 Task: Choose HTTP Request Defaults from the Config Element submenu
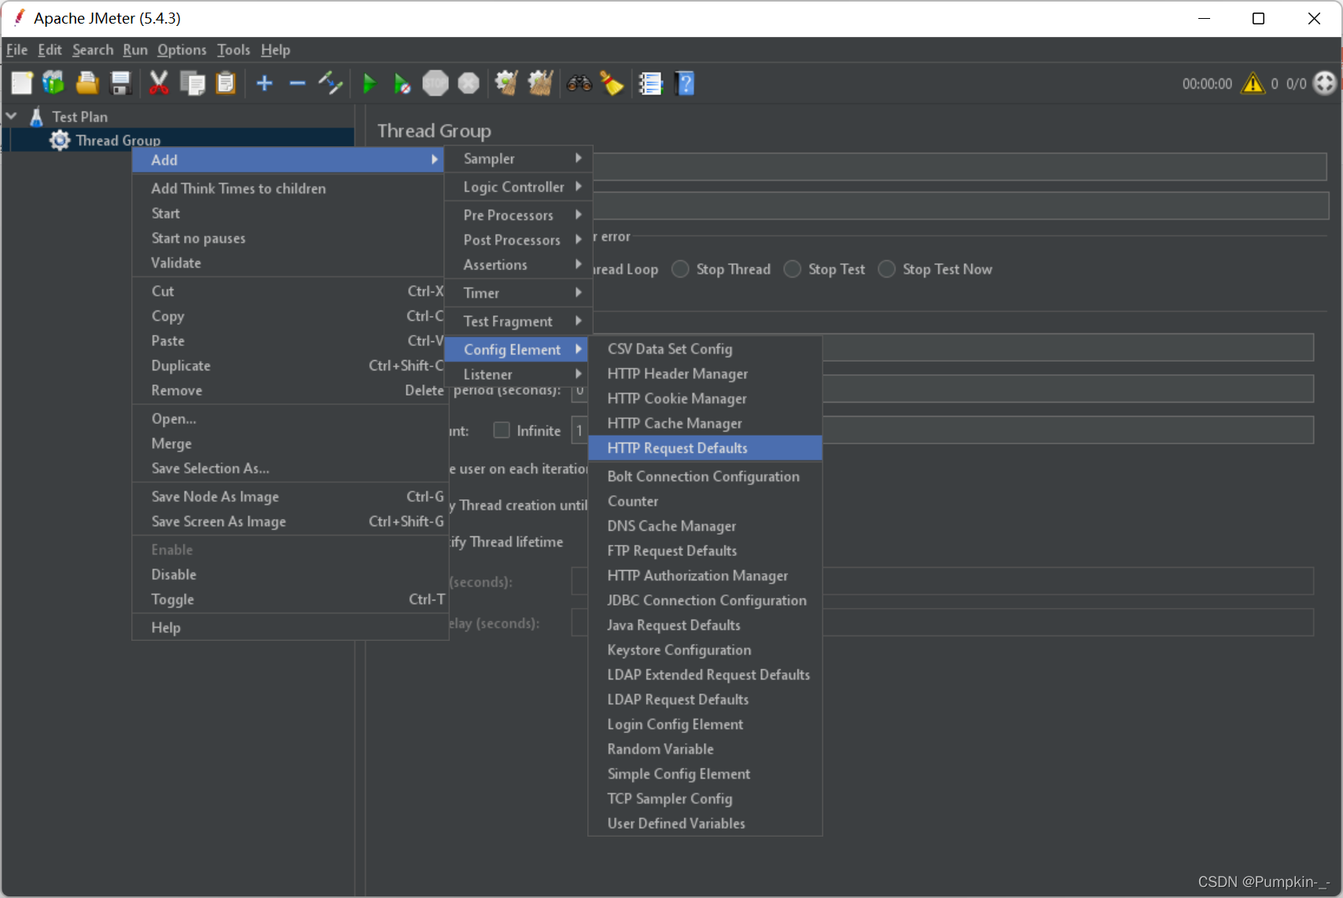(x=705, y=448)
